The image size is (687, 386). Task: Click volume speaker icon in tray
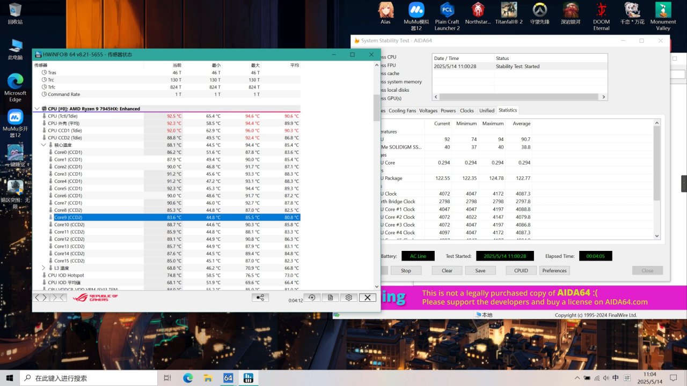(x=606, y=378)
